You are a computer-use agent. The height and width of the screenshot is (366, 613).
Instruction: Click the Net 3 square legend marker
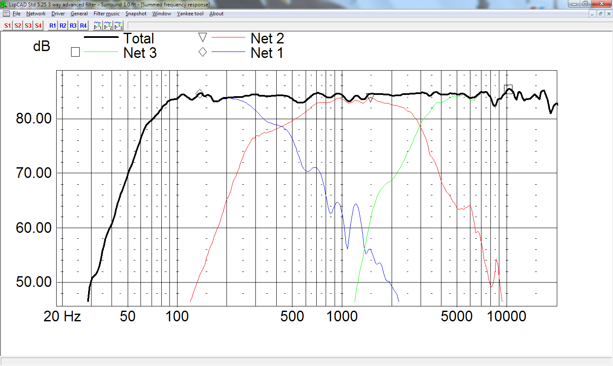tap(75, 52)
